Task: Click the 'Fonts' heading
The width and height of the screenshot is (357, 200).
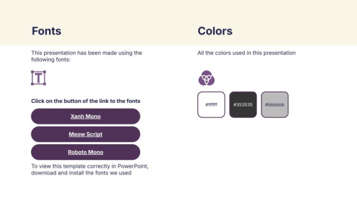Action: point(46,31)
